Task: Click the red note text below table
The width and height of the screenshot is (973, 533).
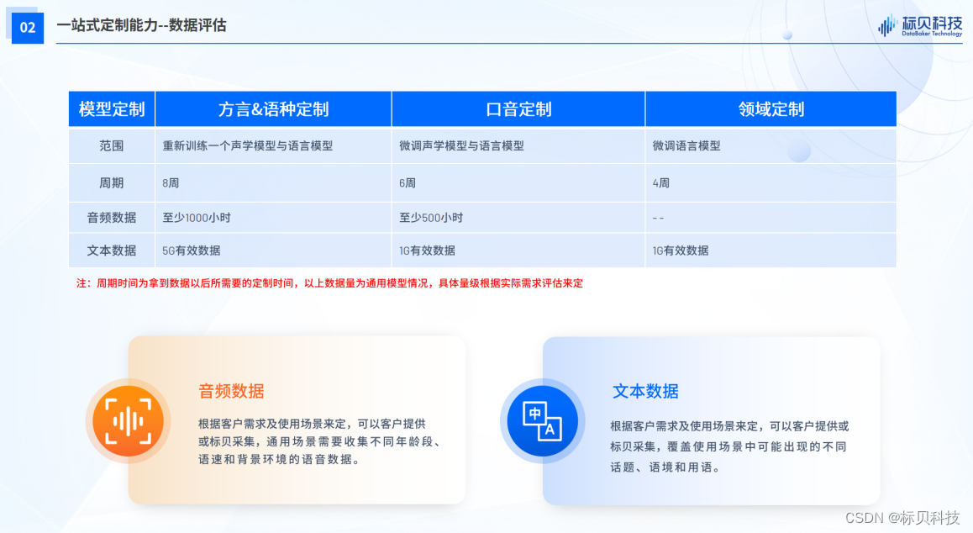Action: point(329,283)
